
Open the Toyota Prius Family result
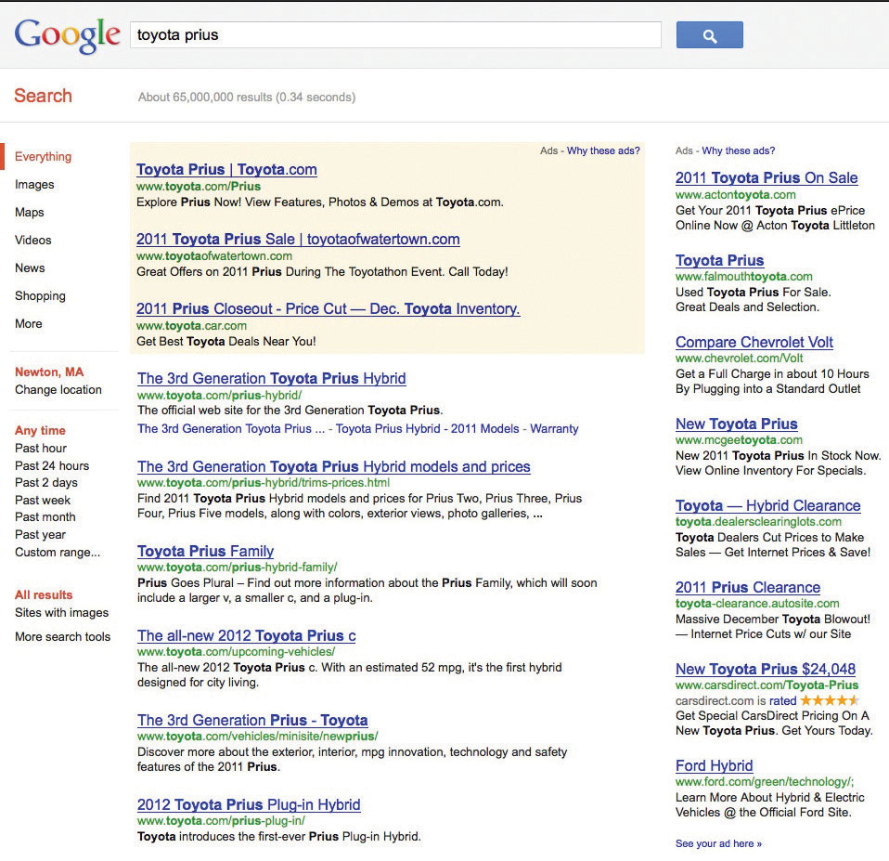click(205, 552)
